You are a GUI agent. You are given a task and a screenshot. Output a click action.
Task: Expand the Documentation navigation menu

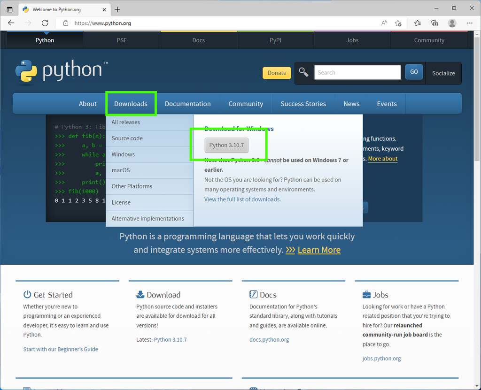(187, 103)
